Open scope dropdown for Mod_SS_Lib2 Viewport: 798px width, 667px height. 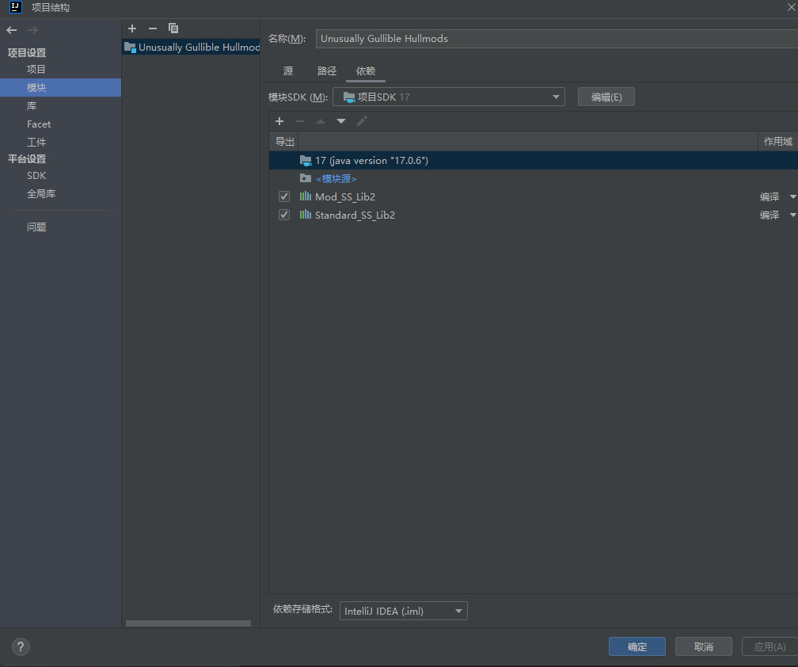[x=792, y=197]
